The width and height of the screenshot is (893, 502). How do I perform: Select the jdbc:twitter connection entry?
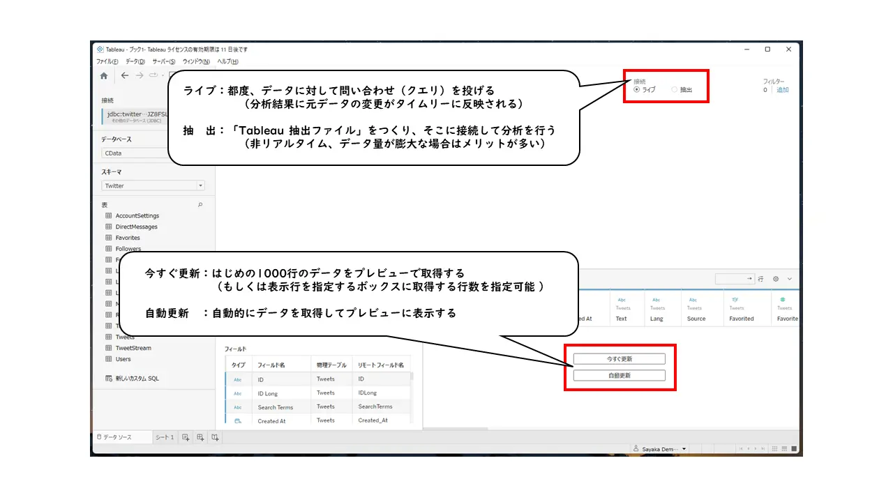135,116
